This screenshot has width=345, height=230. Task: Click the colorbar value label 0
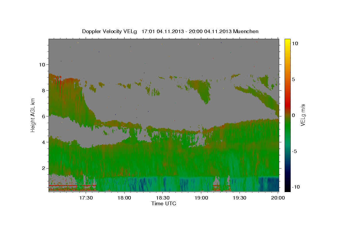[x=294, y=115]
